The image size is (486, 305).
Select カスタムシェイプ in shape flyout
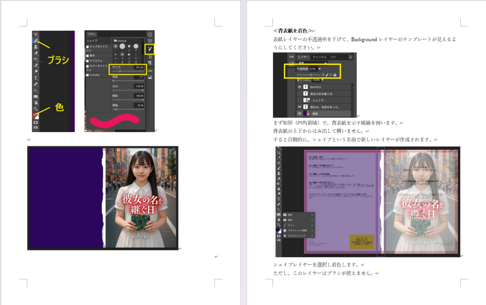tap(297, 235)
